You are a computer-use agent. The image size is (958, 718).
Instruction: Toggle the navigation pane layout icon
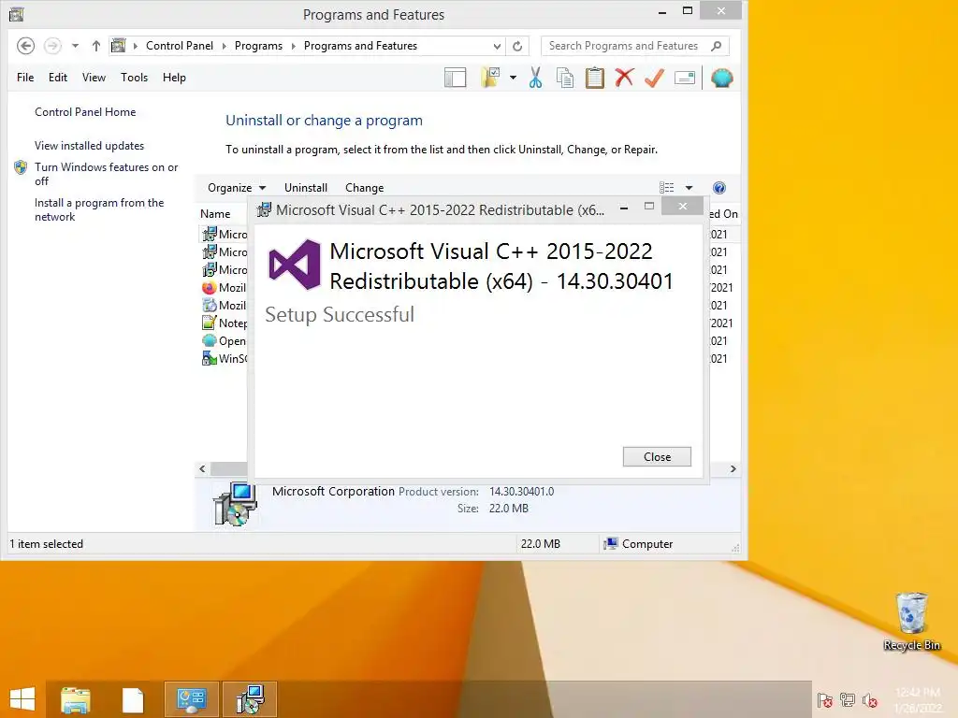[456, 79]
